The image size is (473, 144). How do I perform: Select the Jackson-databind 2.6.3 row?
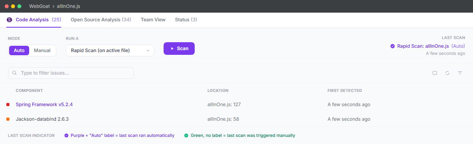click(236, 119)
